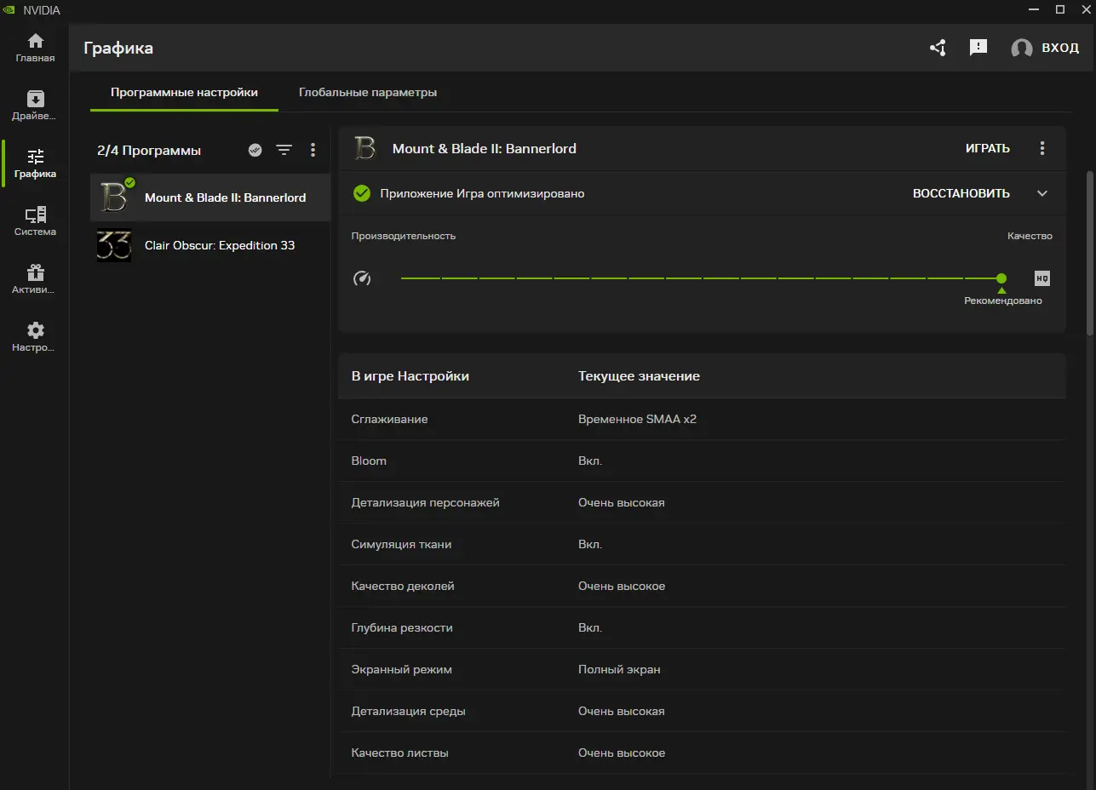Click the share icon in header
This screenshot has width=1096, height=790.
pos(938,48)
